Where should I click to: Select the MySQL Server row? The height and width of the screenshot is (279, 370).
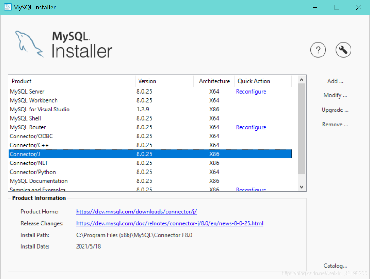150,92
